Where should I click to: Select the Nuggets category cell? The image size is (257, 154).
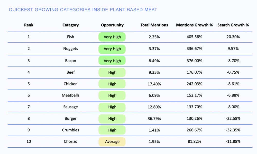point(70,49)
